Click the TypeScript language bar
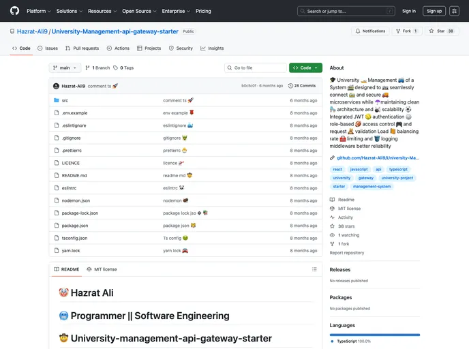The height and width of the screenshot is (349, 469). (375, 335)
